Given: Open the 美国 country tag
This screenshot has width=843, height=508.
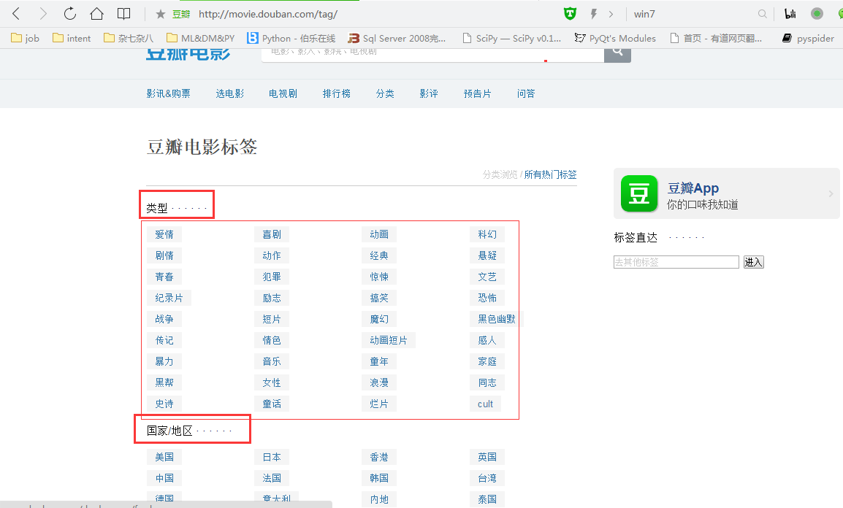Looking at the screenshot, I should (164, 457).
